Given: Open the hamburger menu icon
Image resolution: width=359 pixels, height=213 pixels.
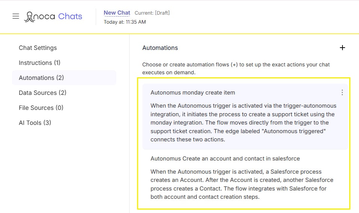Looking at the screenshot, I should 16,16.
